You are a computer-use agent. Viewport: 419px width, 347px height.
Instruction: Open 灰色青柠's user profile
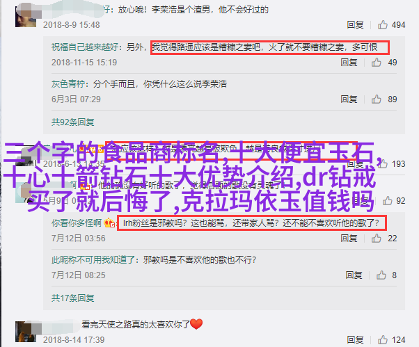click(68, 84)
